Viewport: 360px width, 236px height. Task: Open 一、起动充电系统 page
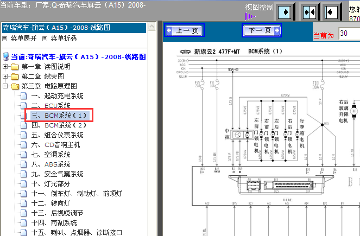tap(58, 96)
